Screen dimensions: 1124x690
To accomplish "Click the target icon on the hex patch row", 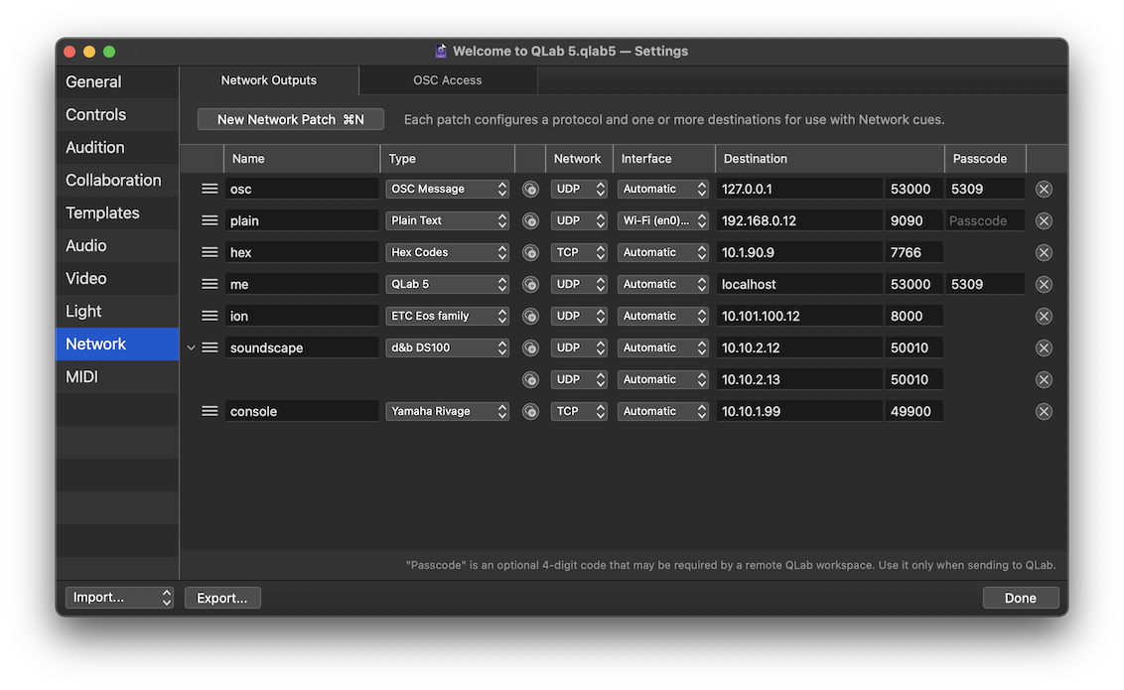I will click(529, 251).
